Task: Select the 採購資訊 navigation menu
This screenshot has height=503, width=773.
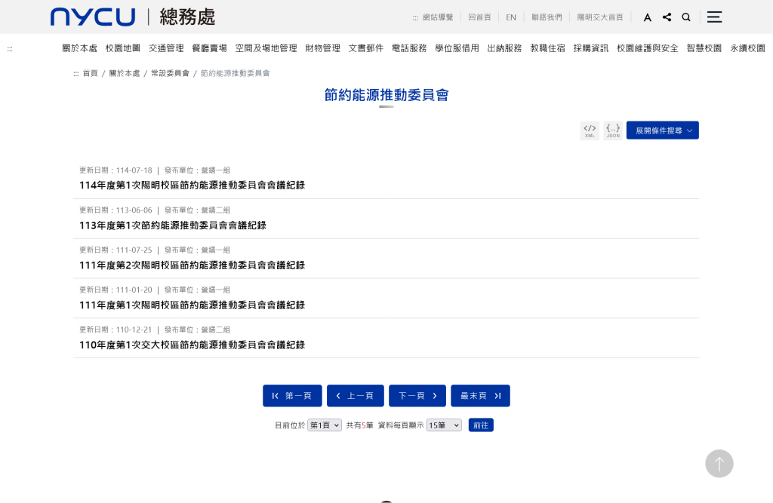Action: coord(590,48)
